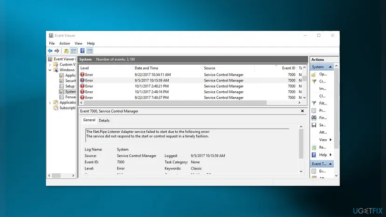Click the Find binoculars icon
The height and width of the screenshot is (217, 386).
(314, 118)
